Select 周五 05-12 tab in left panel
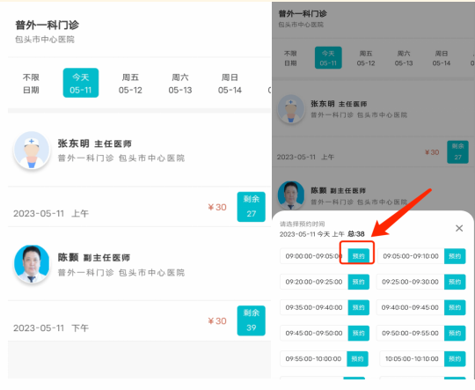The width and height of the screenshot is (475, 390). pos(130,84)
